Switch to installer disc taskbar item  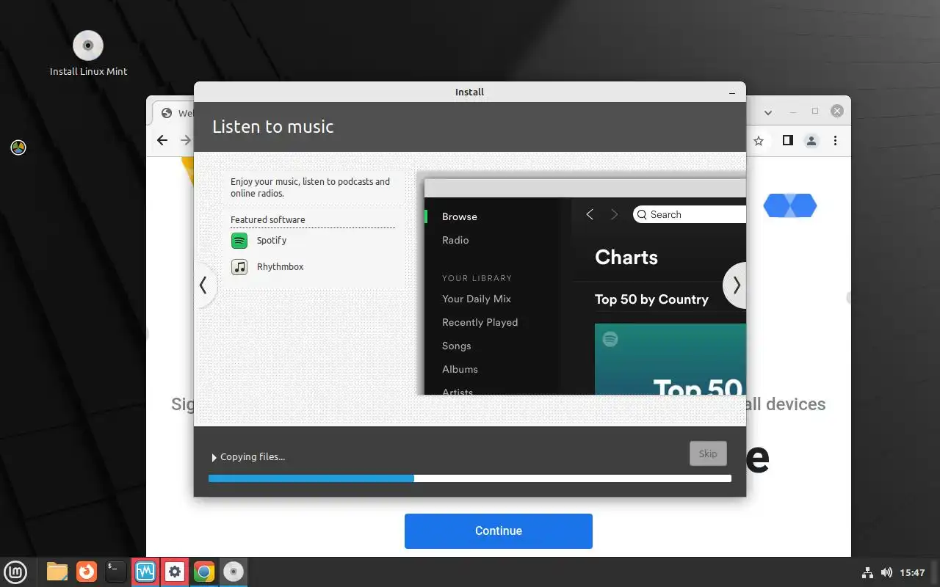[x=234, y=572]
